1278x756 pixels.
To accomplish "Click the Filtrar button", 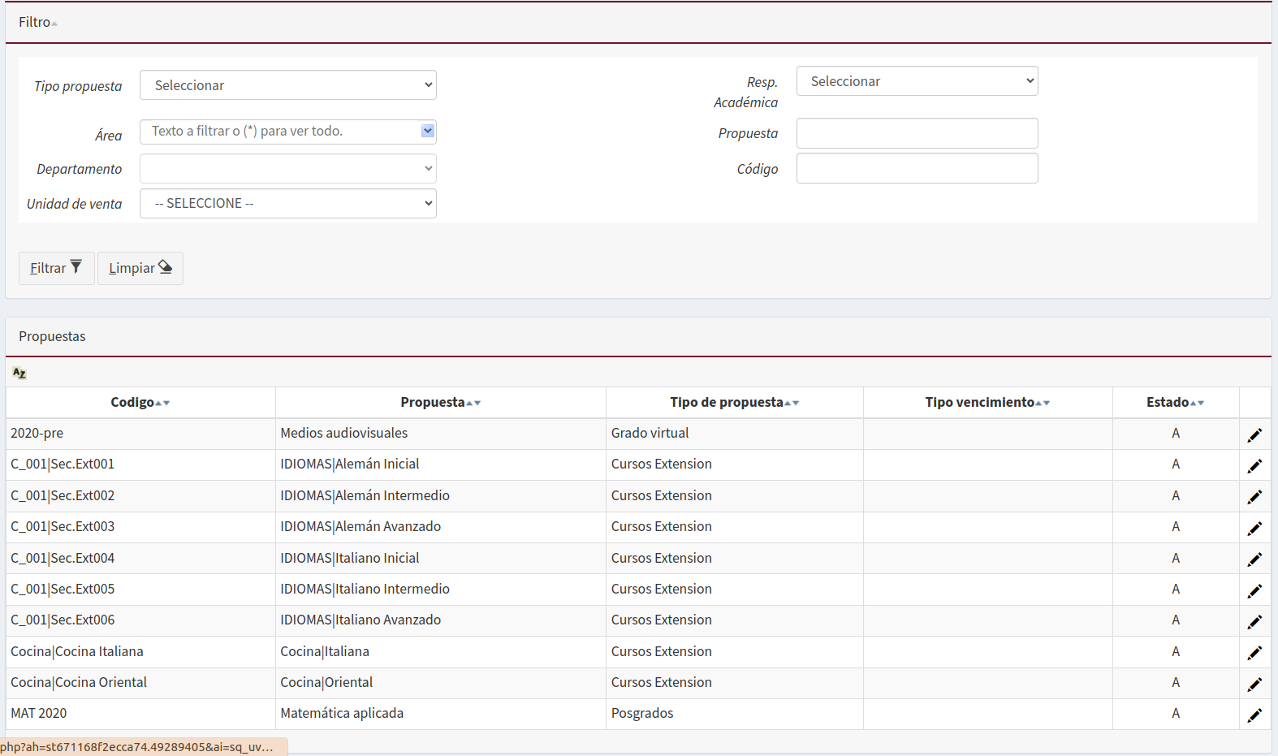I will pyautogui.click(x=57, y=268).
